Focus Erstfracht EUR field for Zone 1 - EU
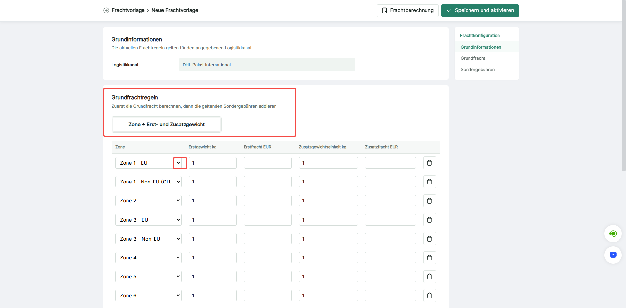The image size is (626, 308). [268, 163]
